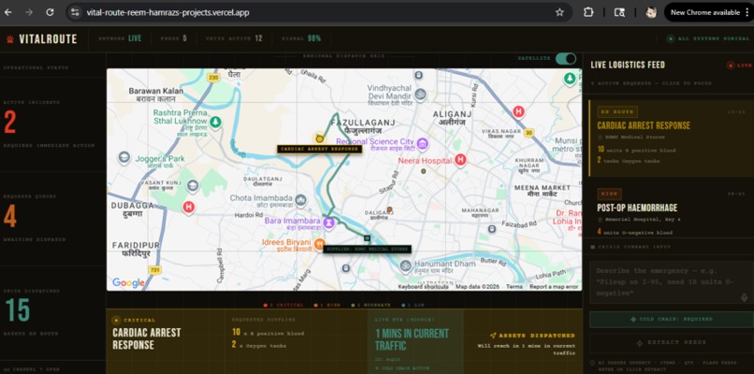Click the Critical legend dot below map

[266, 305]
